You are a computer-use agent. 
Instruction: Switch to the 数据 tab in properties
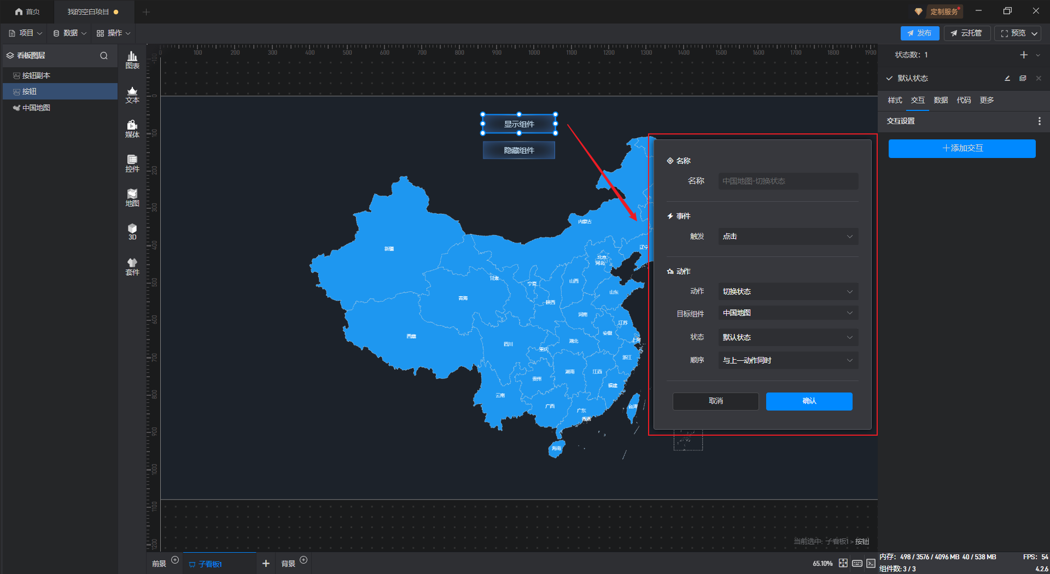[x=941, y=100]
